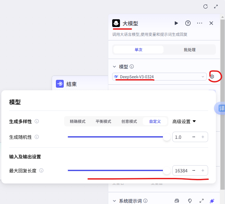This screenshot has height=204, width=225.
Task: Decrease 最大回复长度 with minus button
Action: [193, 170]
